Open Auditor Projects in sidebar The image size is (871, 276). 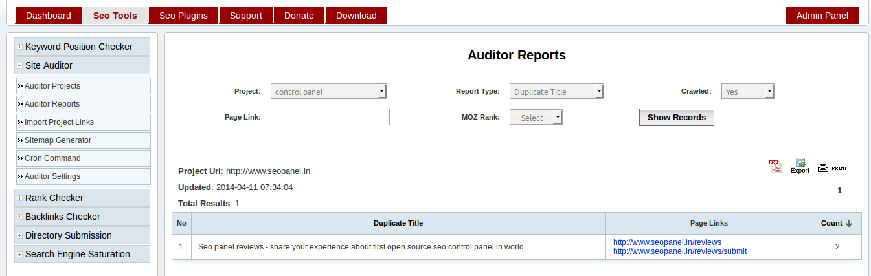click(84, 86)
